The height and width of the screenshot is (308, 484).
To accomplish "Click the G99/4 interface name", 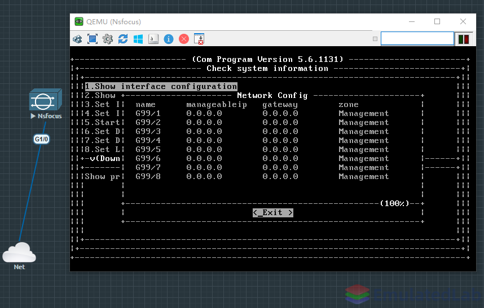I will 148,140.
